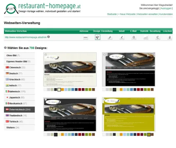Click the Adresse www icon
This screenshot has height=148, width=176.
pyautogui.click(x=85, y=37)
